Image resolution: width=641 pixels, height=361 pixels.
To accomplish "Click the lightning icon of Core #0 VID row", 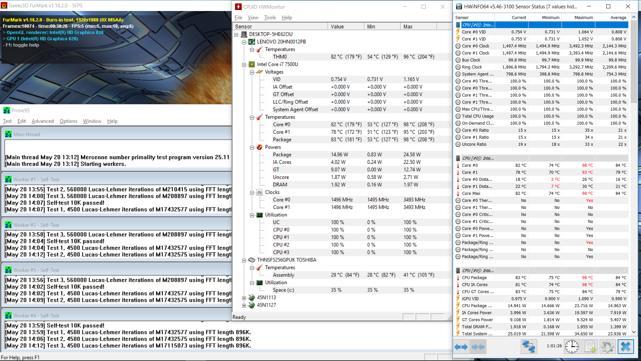I will (x=458, y=32).
